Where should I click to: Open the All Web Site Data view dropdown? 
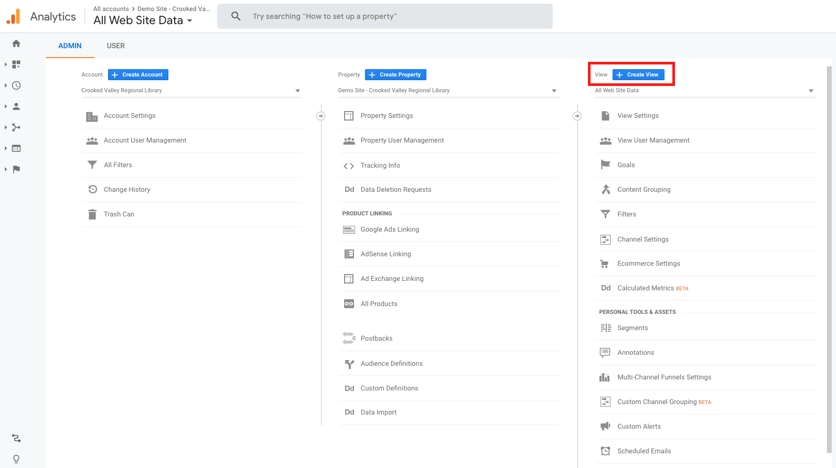pyautogui.click(x=705, y=91)
